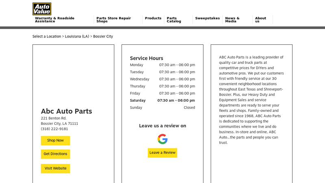
Task: Click the Sunday Closed row
Action: pos(162,107)
